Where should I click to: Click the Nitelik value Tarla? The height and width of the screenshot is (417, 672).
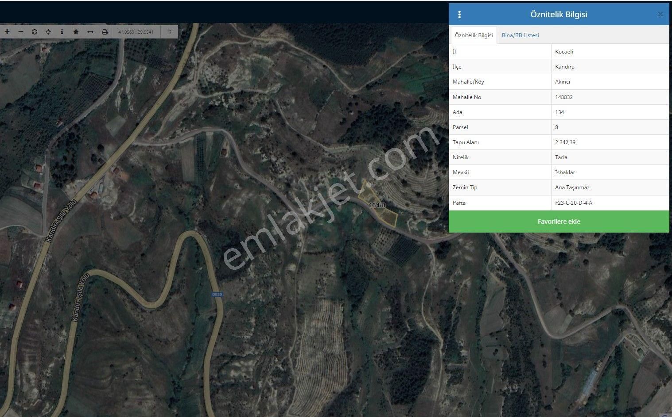[x=561, y=157]
